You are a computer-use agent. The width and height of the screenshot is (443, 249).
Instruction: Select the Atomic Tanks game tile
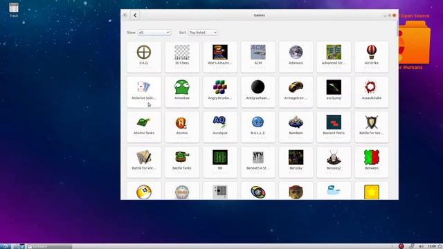pyautogui.click(x=144, y=127)
